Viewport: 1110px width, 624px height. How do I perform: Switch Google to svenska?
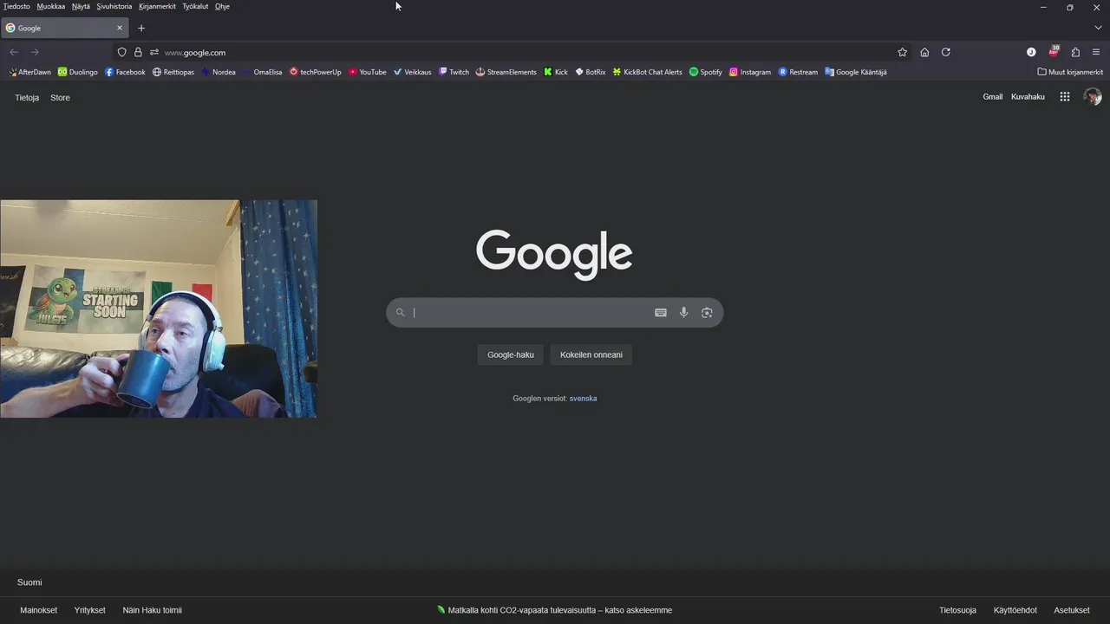pos(583,399)
